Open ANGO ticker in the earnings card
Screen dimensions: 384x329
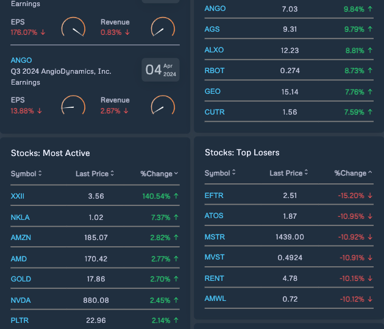point(21,60)
